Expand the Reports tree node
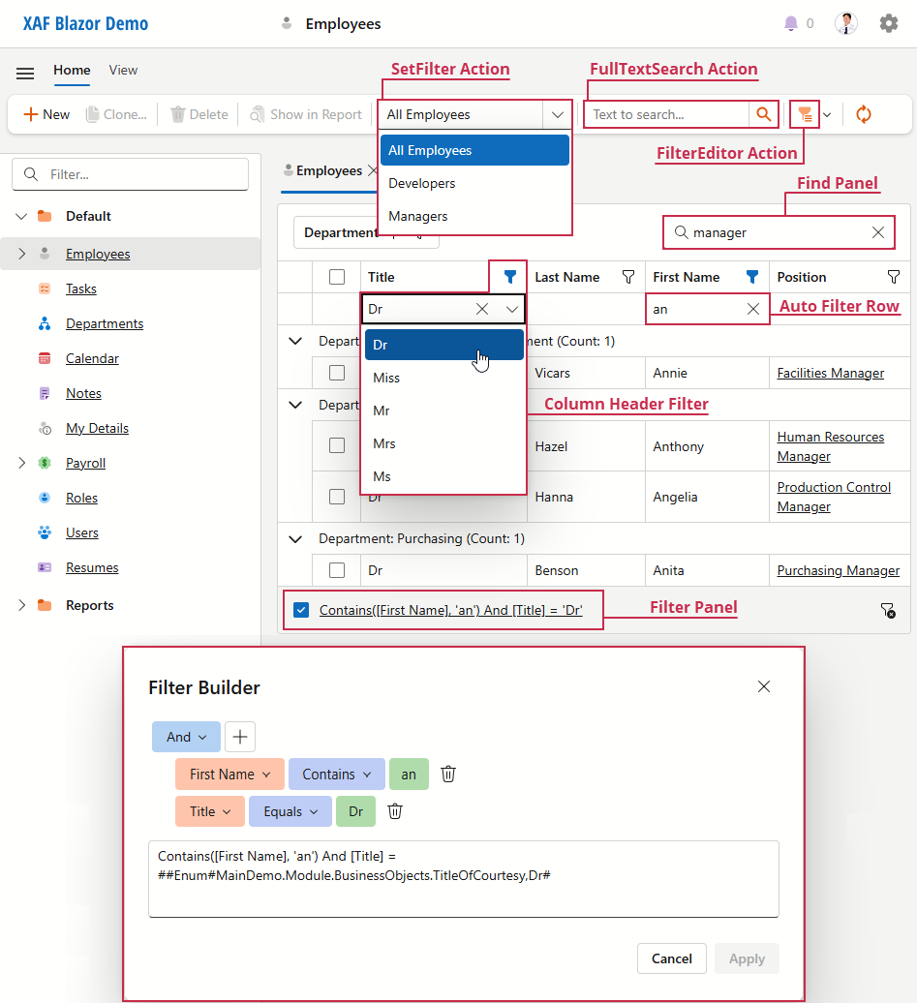The image size is (917, 1003). point(21,605)
